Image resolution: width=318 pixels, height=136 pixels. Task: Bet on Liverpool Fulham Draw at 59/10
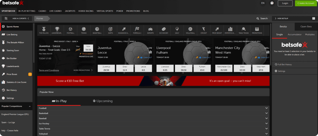(x=184, y=68)
